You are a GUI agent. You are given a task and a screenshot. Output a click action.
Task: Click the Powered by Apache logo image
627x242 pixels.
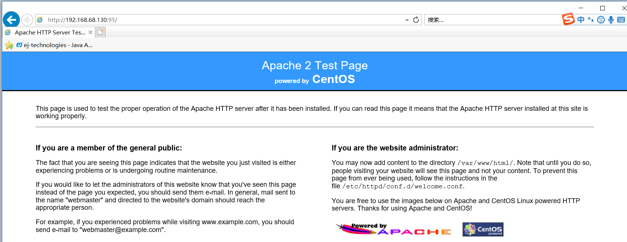[394, 229]
